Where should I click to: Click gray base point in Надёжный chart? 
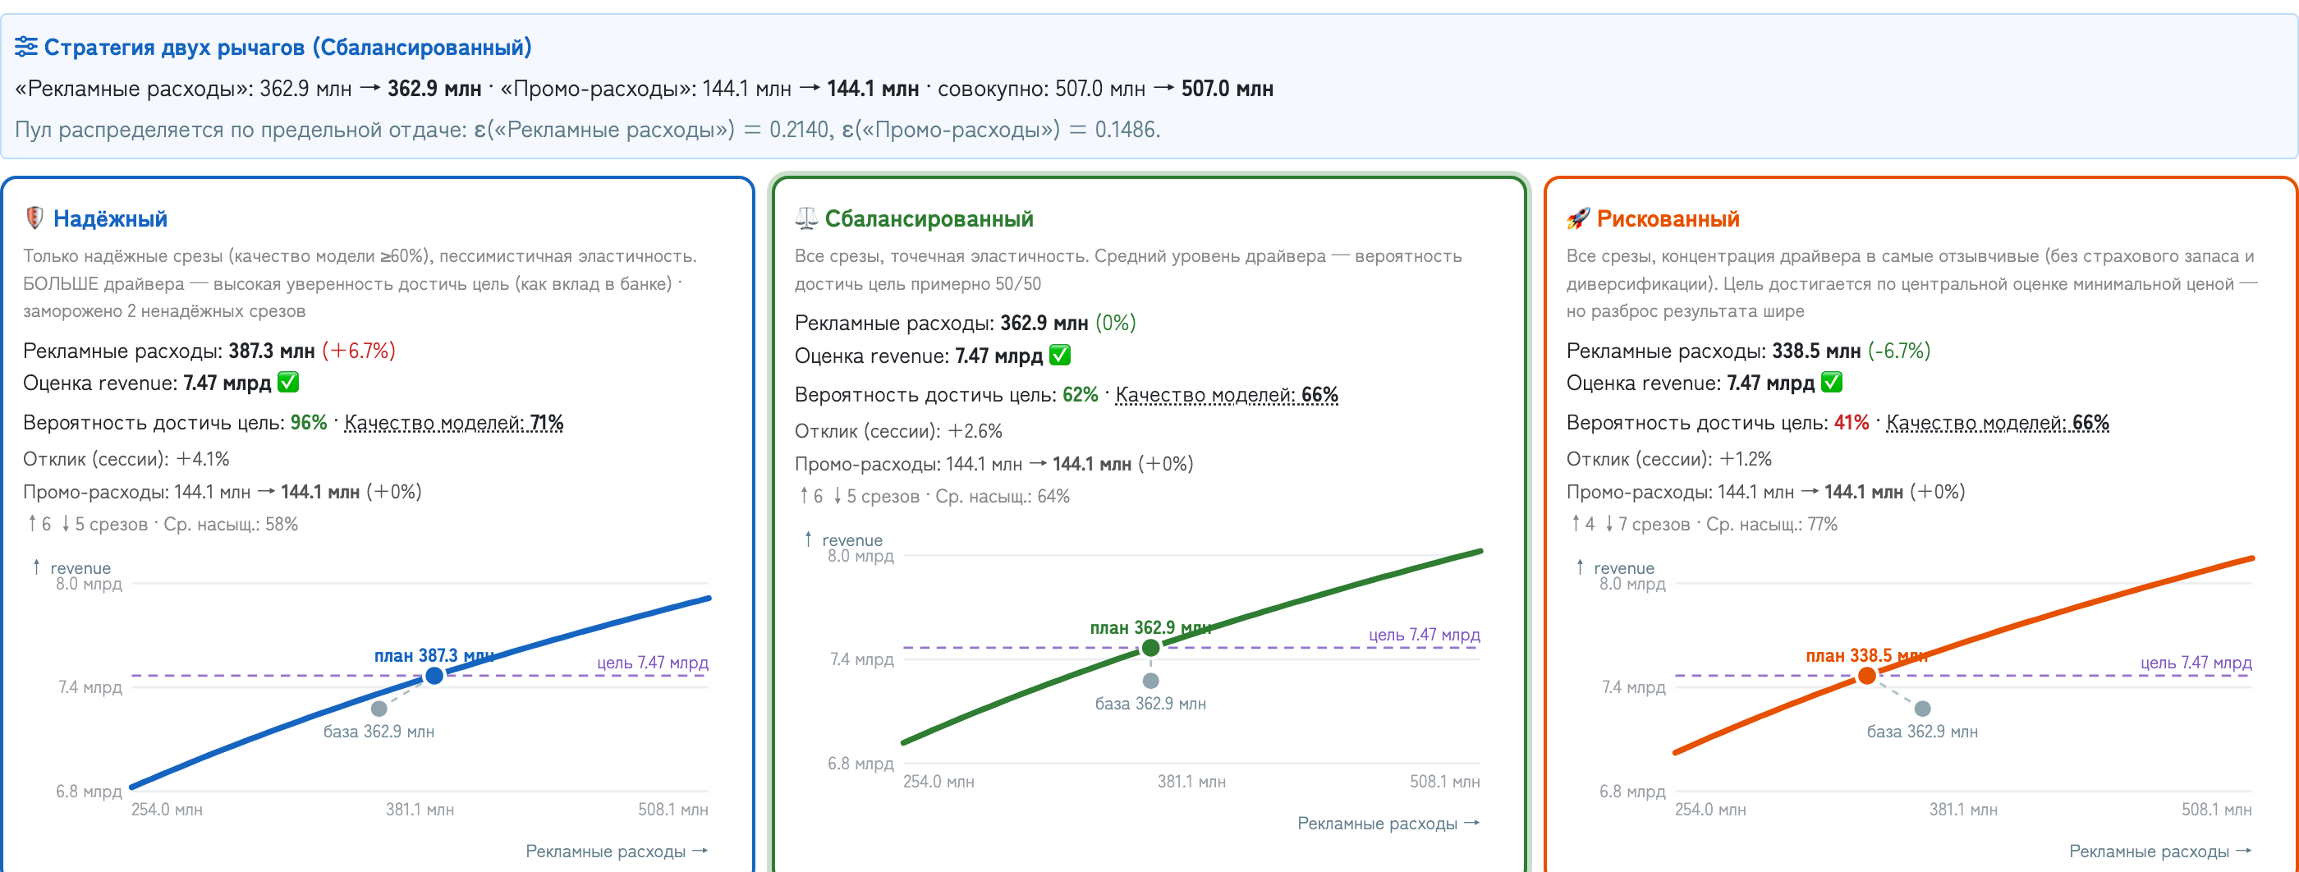[379, 709]
